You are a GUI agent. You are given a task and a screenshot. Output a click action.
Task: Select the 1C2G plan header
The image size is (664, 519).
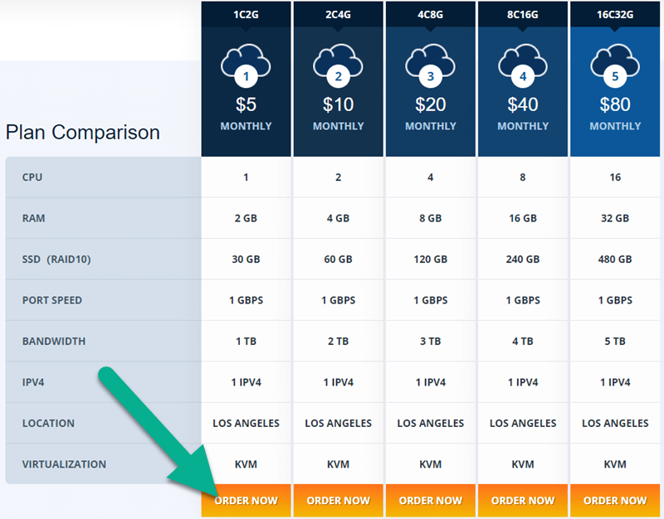pos(246,13)
